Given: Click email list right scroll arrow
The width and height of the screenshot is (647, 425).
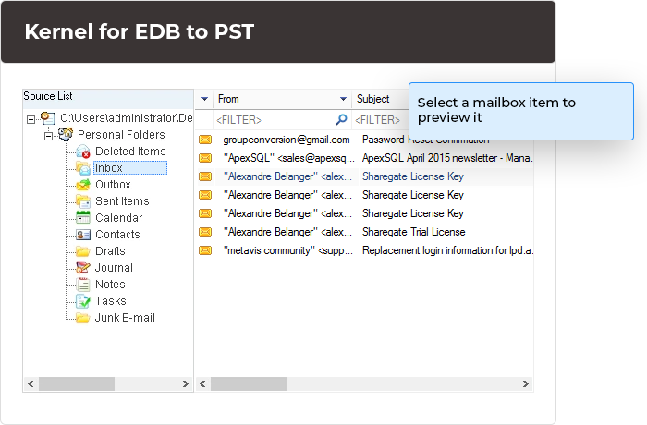Looking at the screenshot, I should (526, 383).
